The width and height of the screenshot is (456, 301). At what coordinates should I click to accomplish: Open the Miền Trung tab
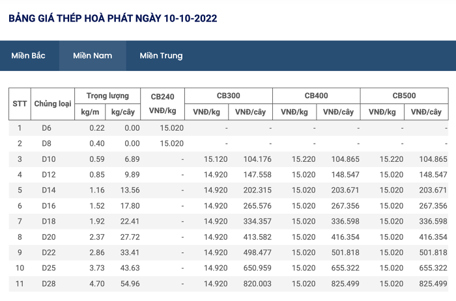[x=161, y=55]
